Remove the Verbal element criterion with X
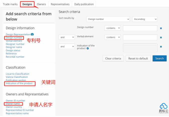Image resolution: width=169 pixels, height=117 pixels. click(x=161, y=37)
